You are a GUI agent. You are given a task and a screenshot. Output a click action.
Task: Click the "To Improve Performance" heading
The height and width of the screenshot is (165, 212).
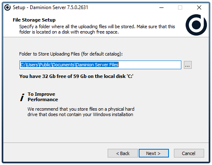43,97
